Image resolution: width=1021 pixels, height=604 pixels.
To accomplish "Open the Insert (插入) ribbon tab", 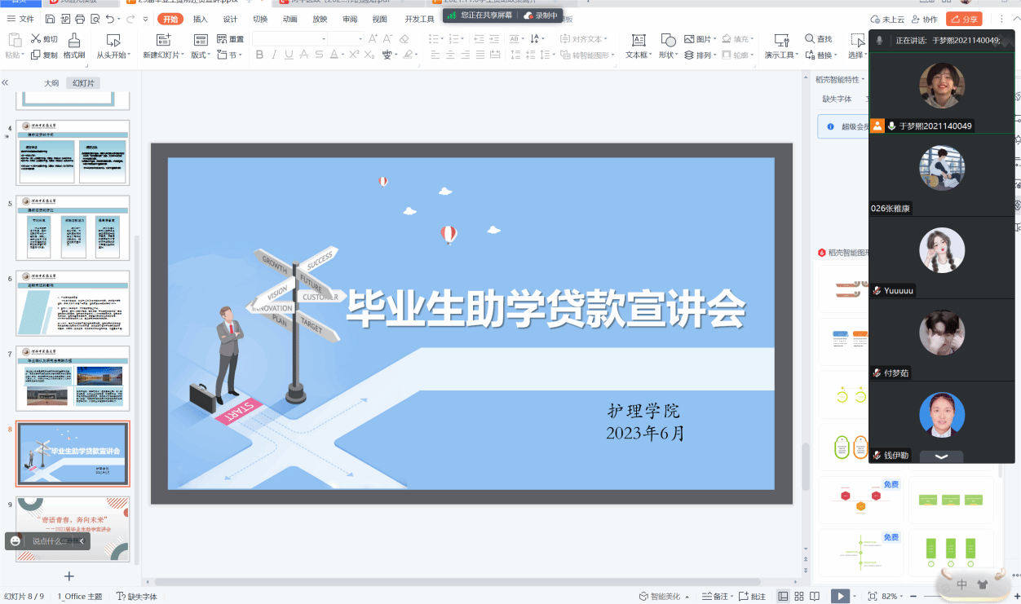I will point(200,19).
